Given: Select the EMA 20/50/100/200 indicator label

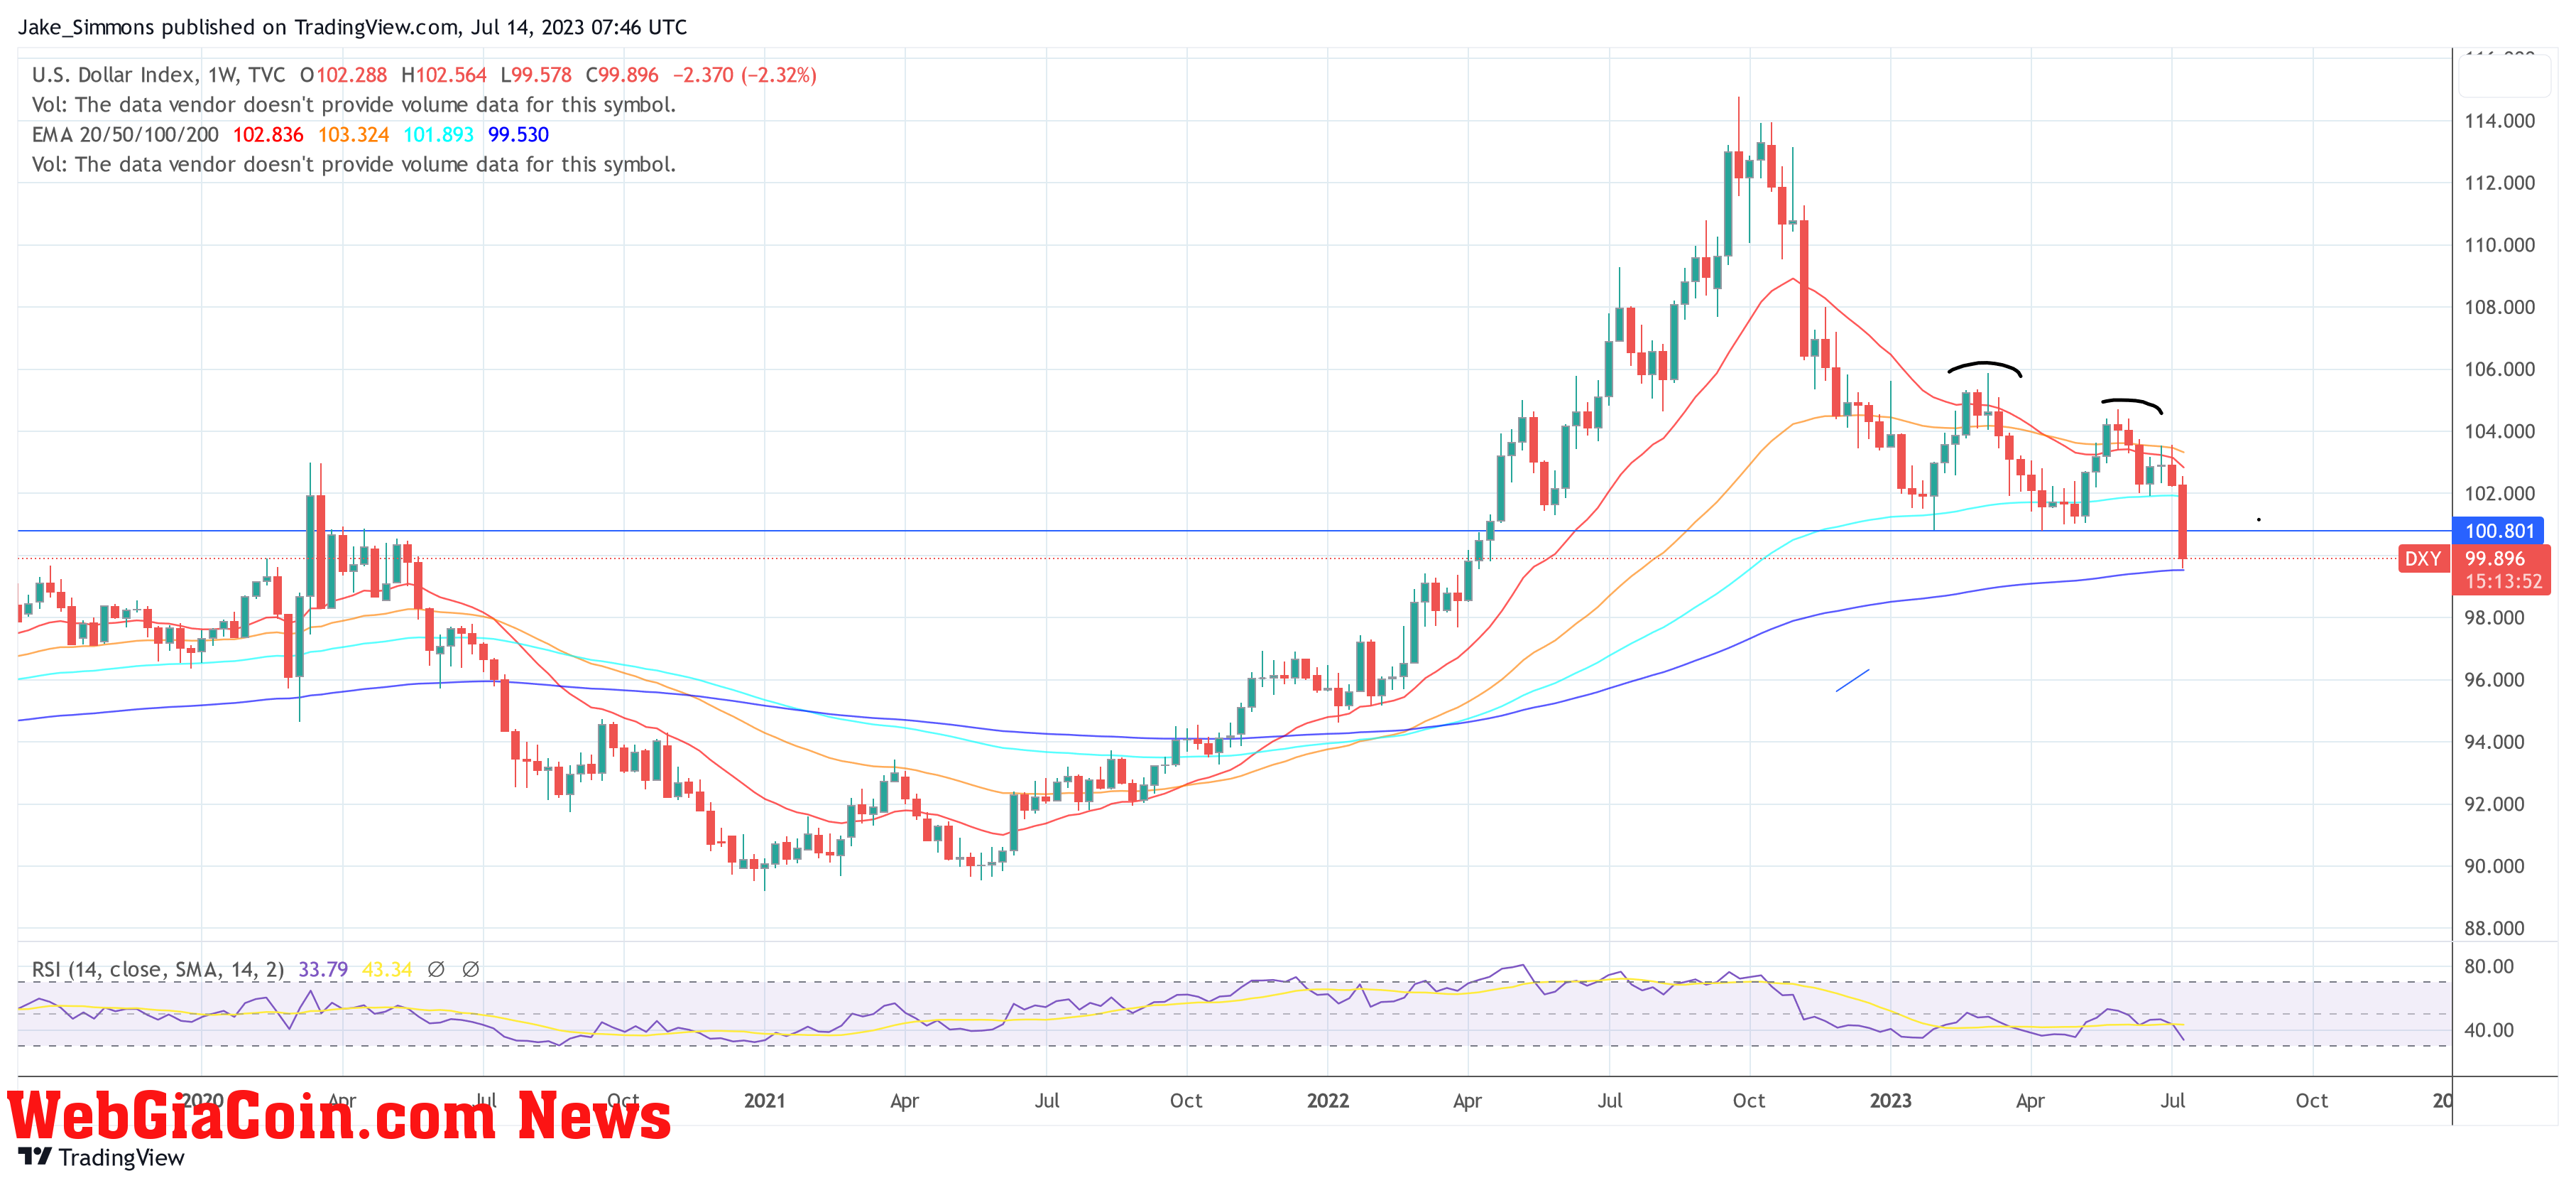Looking at the screenshot, I should [125, 134].
